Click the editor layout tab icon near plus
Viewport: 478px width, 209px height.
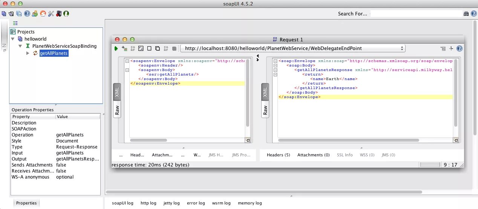[x=443, y=48]
